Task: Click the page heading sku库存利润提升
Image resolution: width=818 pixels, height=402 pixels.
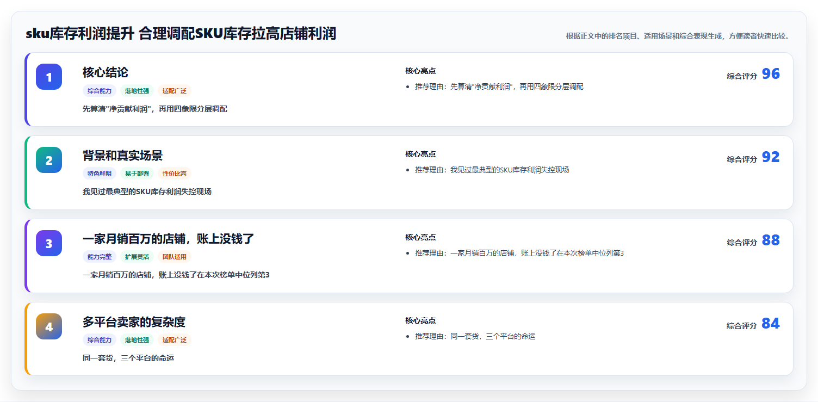Action: (181, 34)
